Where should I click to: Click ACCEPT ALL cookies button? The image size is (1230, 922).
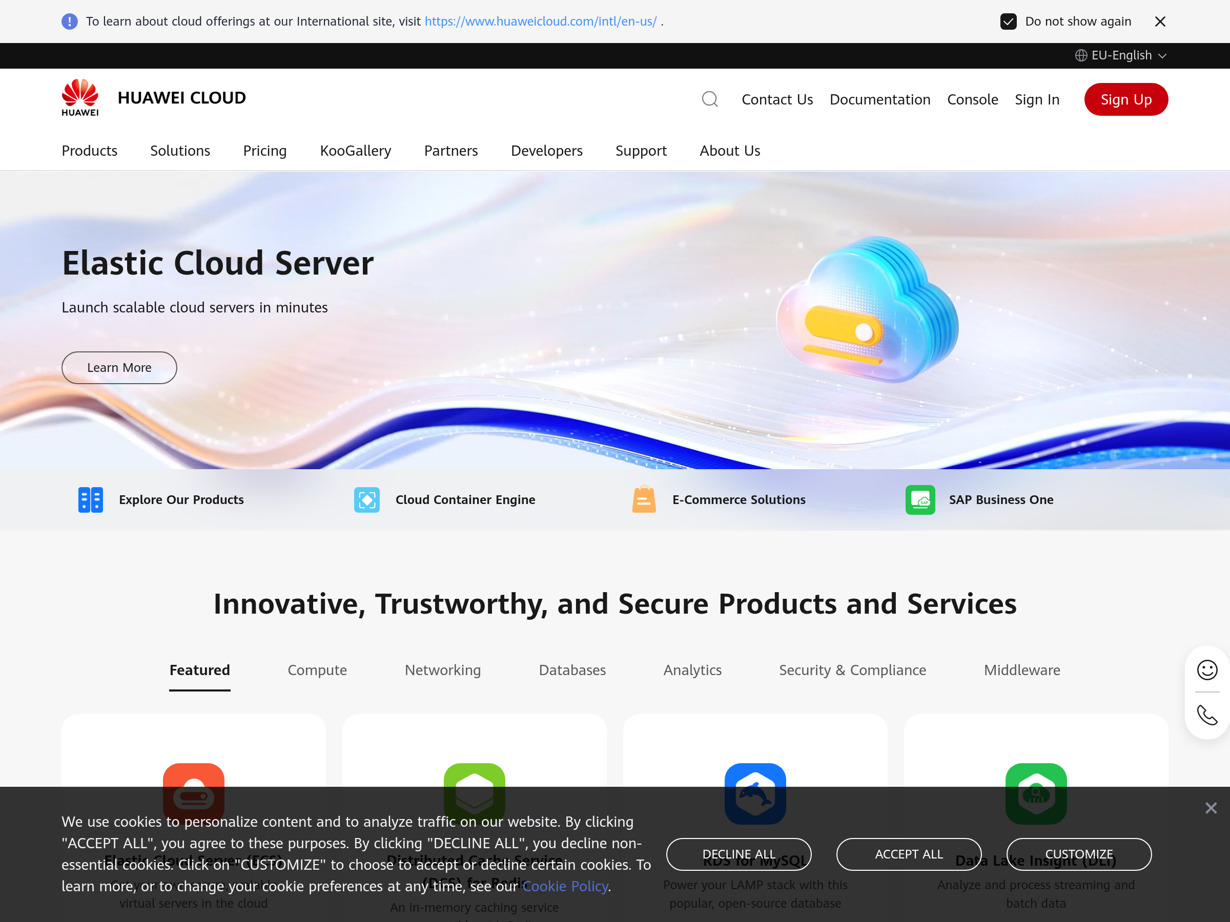[909, 854]
